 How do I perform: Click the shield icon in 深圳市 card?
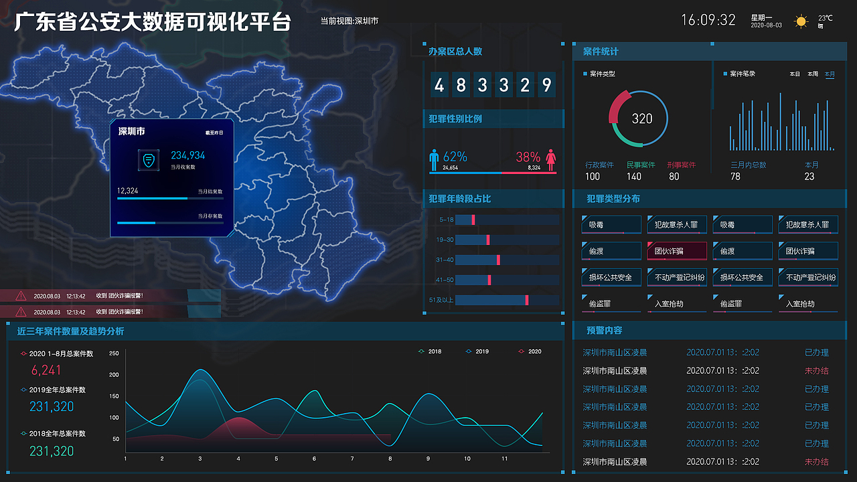148,160
